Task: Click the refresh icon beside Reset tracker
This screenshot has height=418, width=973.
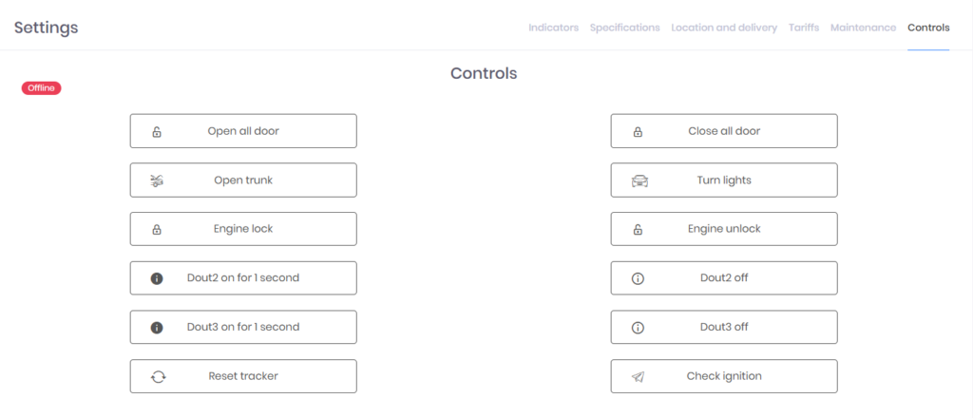Action: tap(158, 376)
